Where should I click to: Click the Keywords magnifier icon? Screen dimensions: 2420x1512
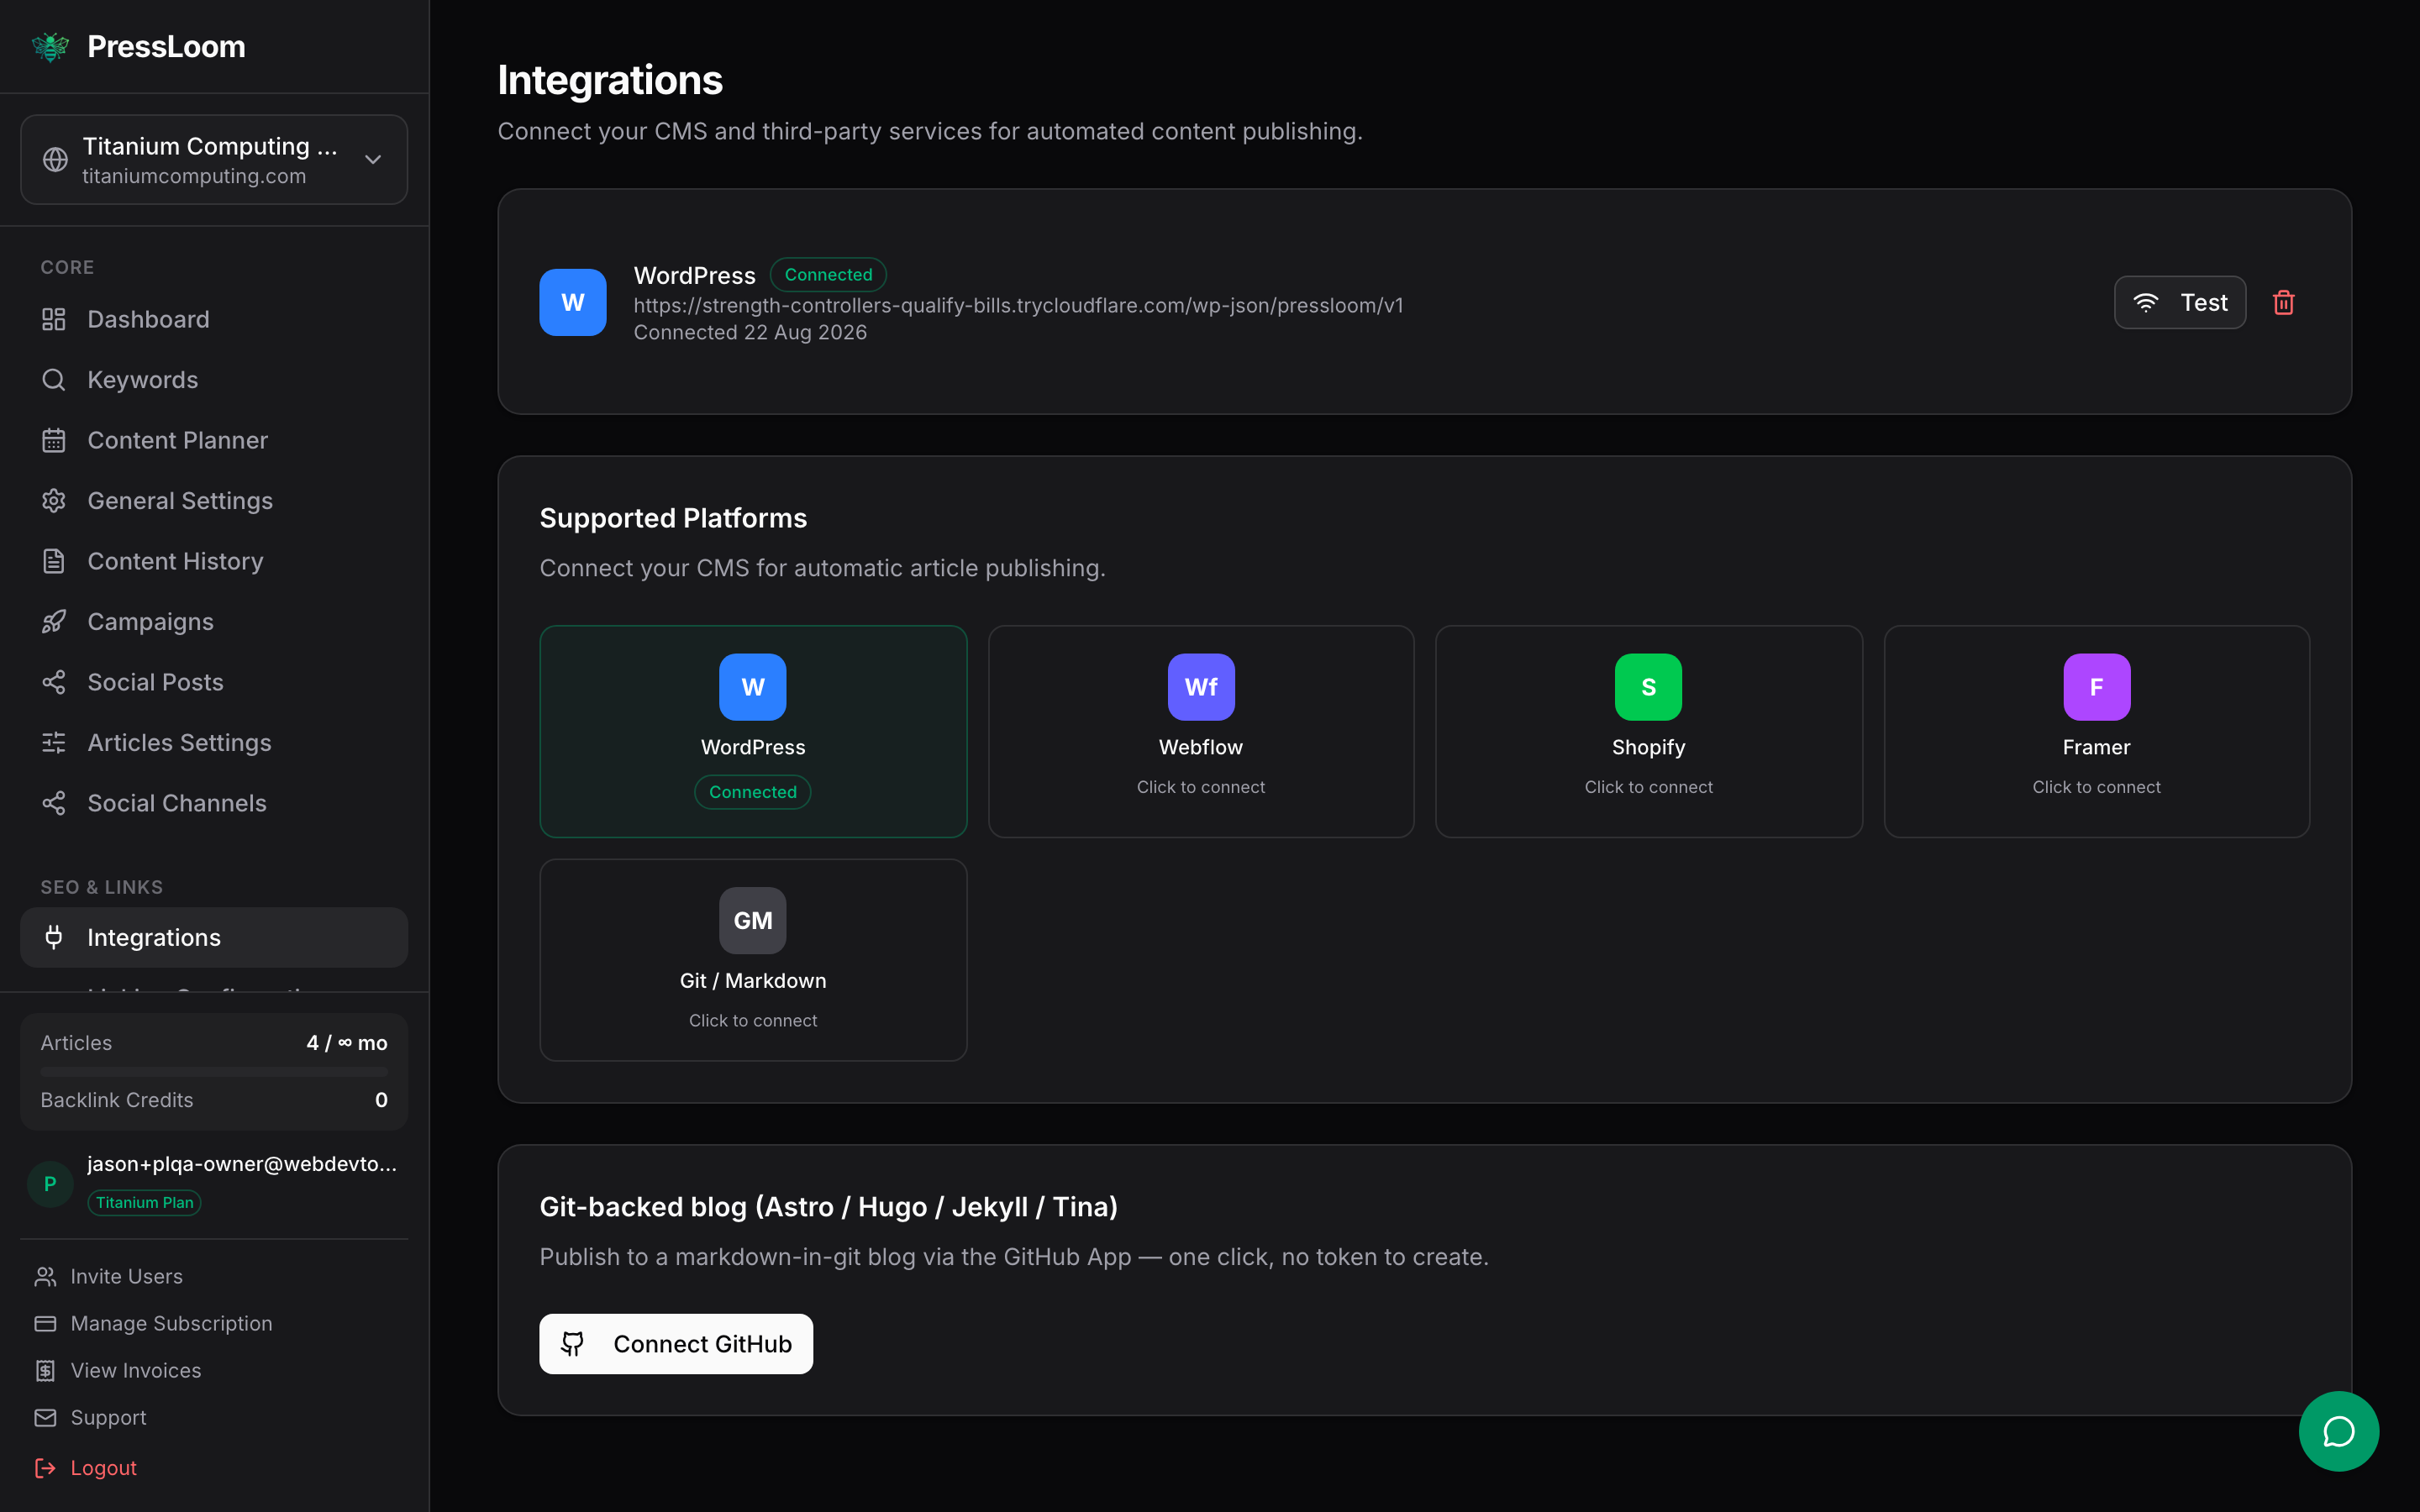54,380
